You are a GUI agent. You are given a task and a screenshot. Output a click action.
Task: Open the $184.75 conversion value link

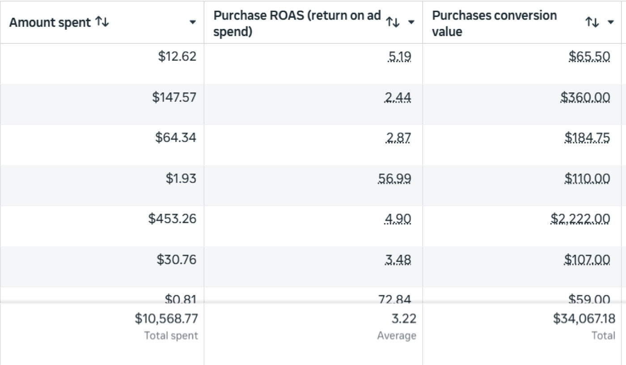point(587,138)
